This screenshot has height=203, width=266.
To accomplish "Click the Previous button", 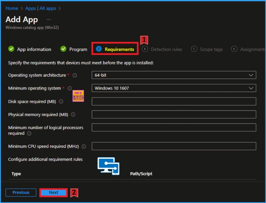I will (x=21, y=192).
